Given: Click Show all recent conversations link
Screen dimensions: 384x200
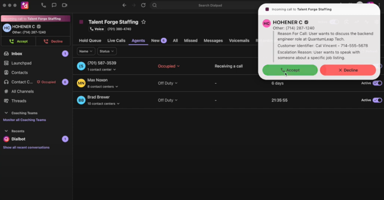Looking at the screenshot, I should pyautogui.click(x=26, y=147).
